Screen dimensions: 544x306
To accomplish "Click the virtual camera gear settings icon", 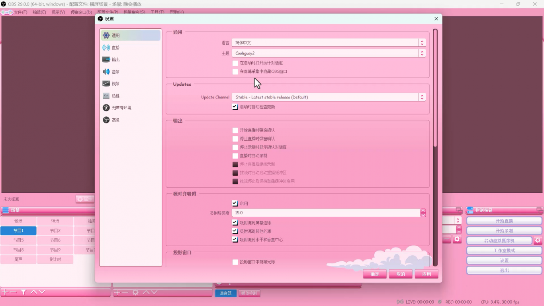I will point(538,241).
